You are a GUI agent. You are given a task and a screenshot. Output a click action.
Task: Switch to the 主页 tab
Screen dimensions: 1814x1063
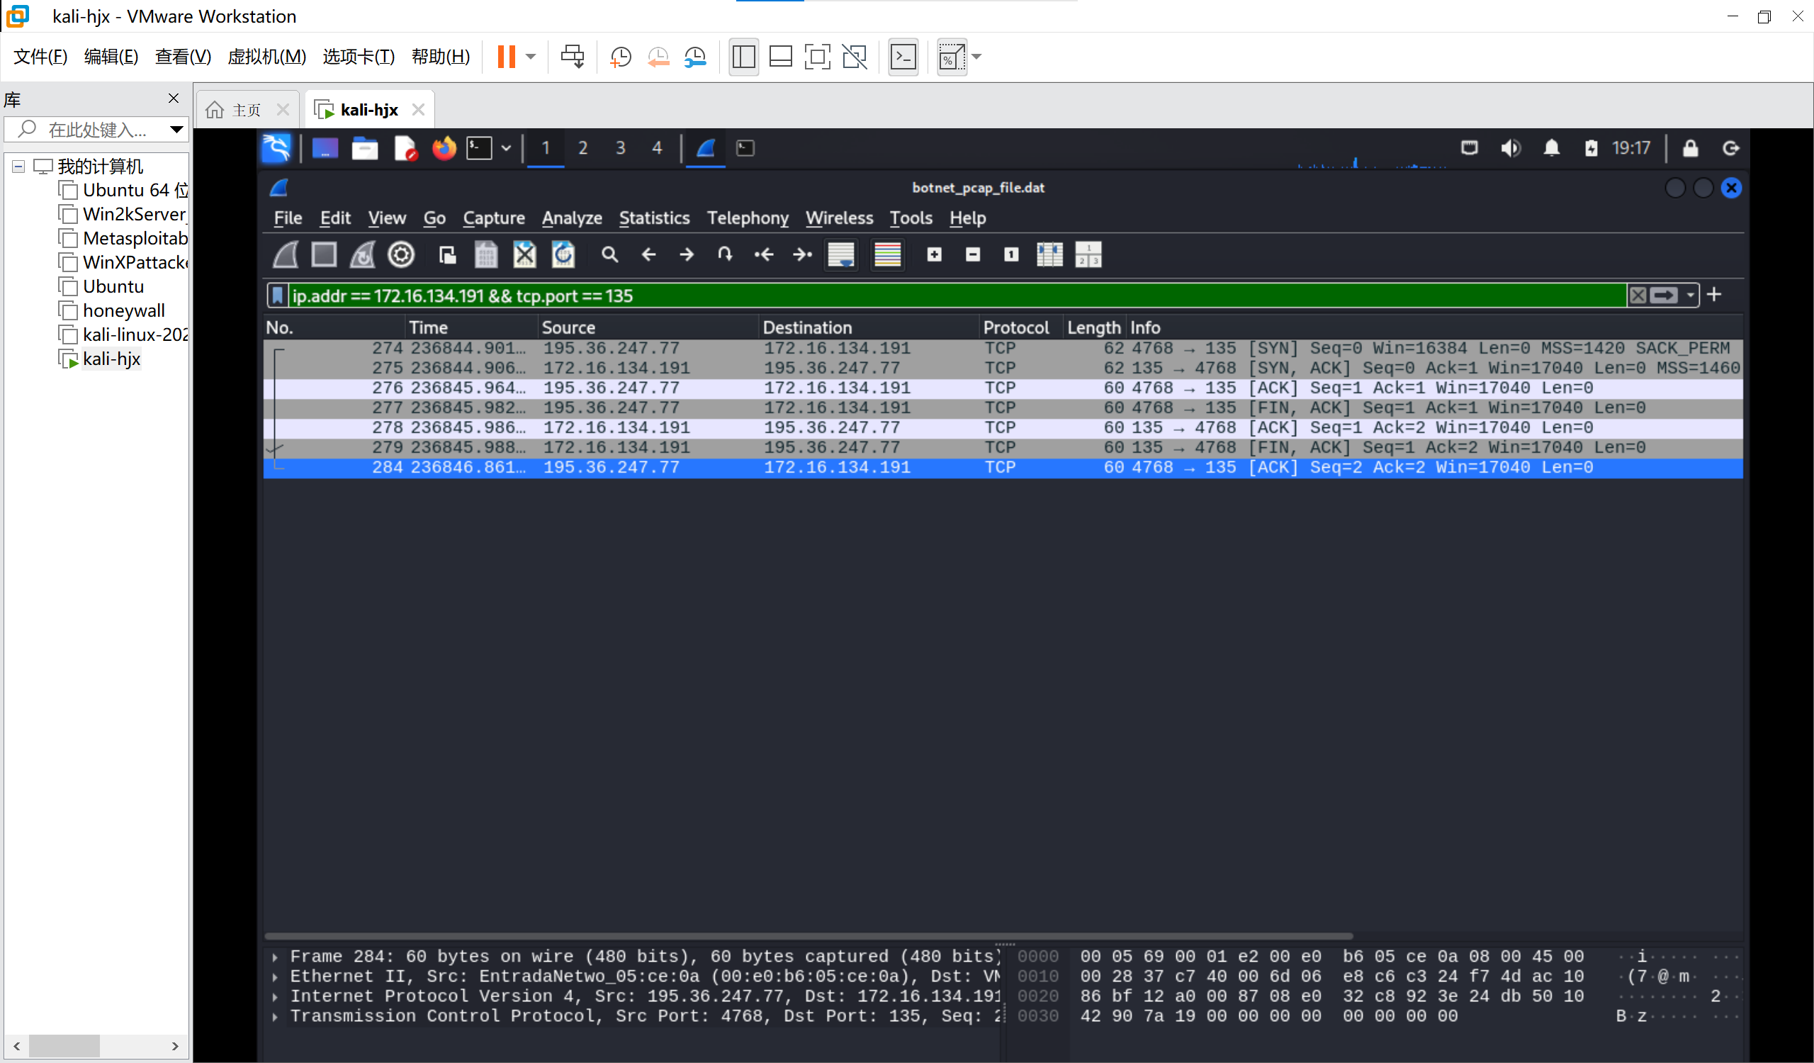tap(245, 110)
